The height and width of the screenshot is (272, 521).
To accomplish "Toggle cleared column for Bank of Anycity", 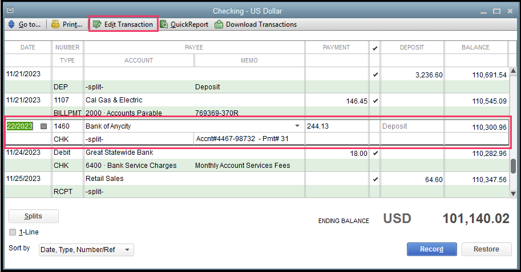I will coord(375,126).
